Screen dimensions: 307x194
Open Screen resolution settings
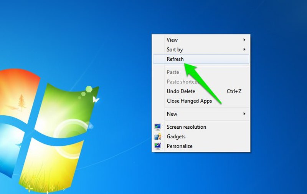point(201,127)
